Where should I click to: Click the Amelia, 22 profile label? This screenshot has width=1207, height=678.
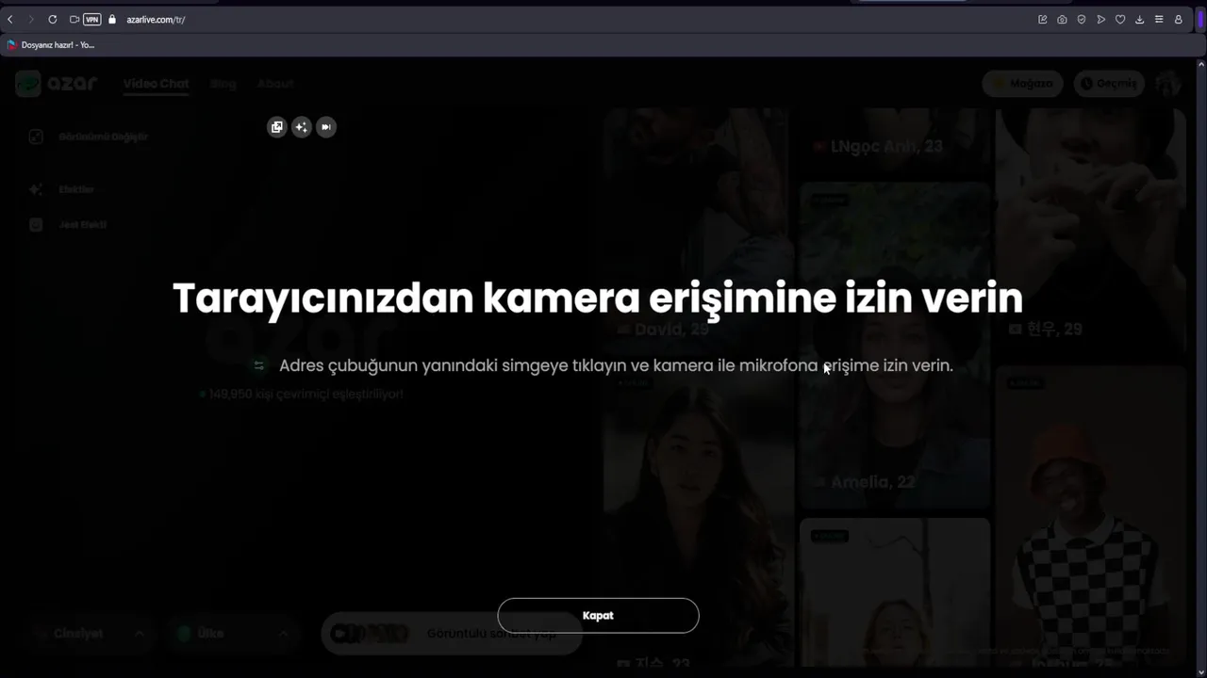point(863,482)
